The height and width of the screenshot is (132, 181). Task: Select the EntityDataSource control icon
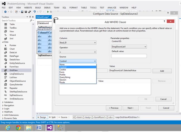pyautogui.click(x=6, y=63)
